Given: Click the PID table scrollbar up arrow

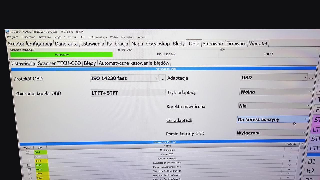Looking at the screenshot, I should [302, 144].
